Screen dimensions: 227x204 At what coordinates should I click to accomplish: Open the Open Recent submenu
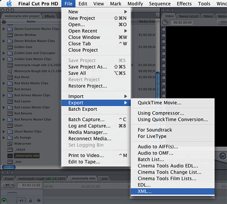coord(96,31)
